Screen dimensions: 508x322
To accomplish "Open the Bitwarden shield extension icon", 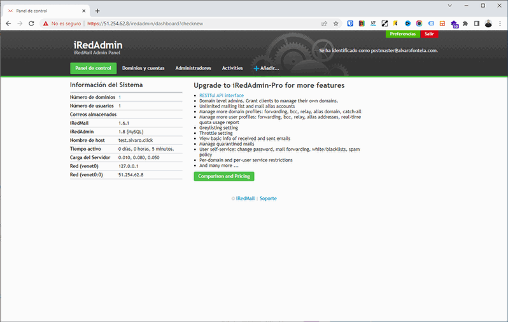I will [350, 24].
